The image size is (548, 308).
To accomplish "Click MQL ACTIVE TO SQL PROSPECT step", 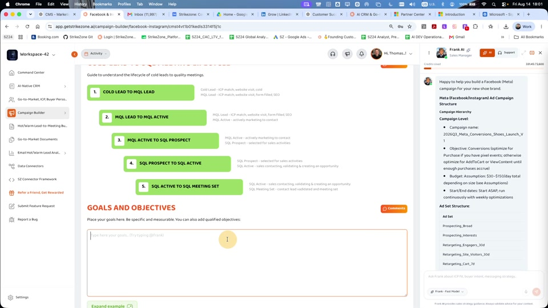I will click(165, 140).
